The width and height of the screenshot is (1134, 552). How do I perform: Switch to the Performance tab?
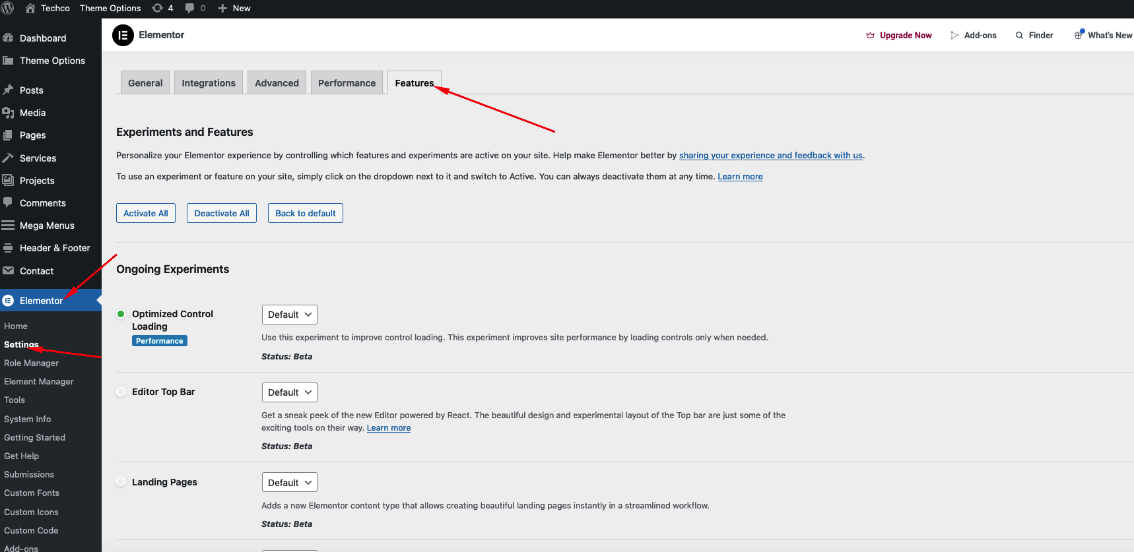click(347, 83)
